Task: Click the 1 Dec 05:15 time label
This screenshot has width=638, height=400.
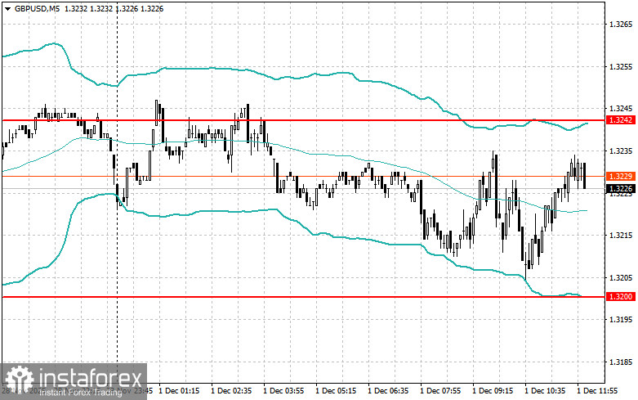Action: click(x=336, y=391)
